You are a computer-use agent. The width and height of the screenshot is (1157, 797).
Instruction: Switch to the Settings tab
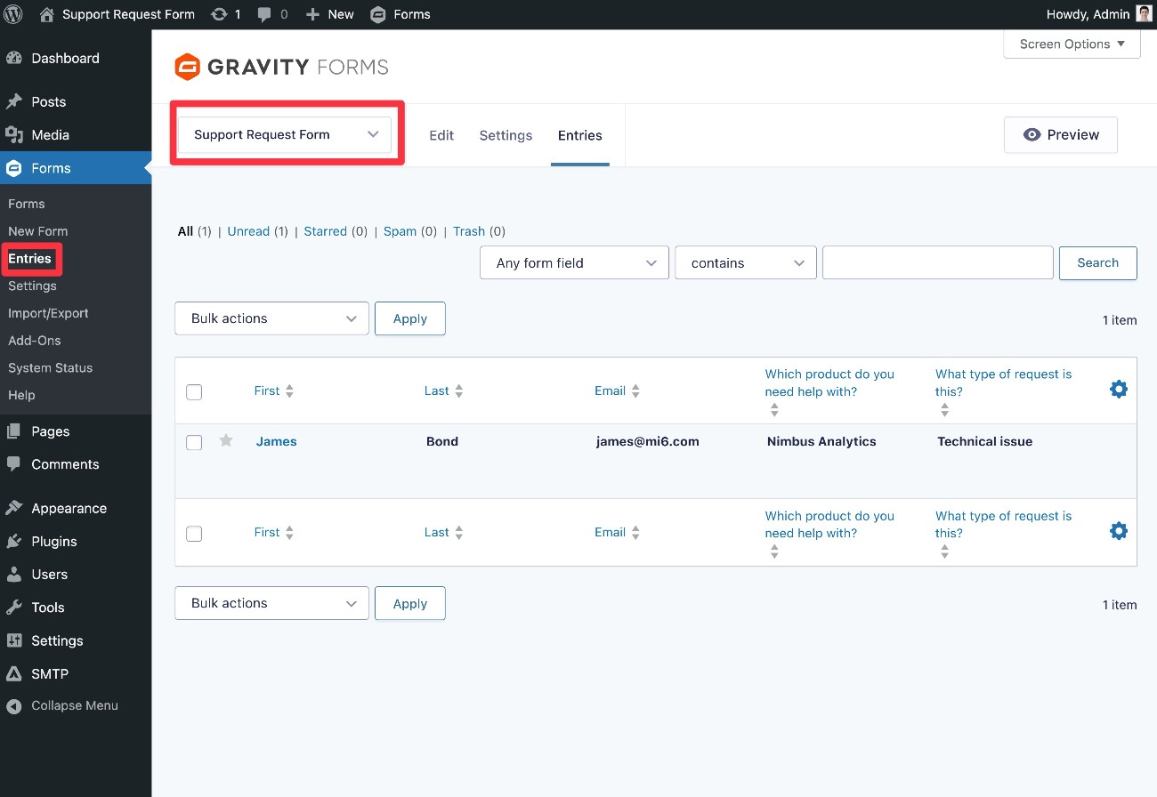505,134
